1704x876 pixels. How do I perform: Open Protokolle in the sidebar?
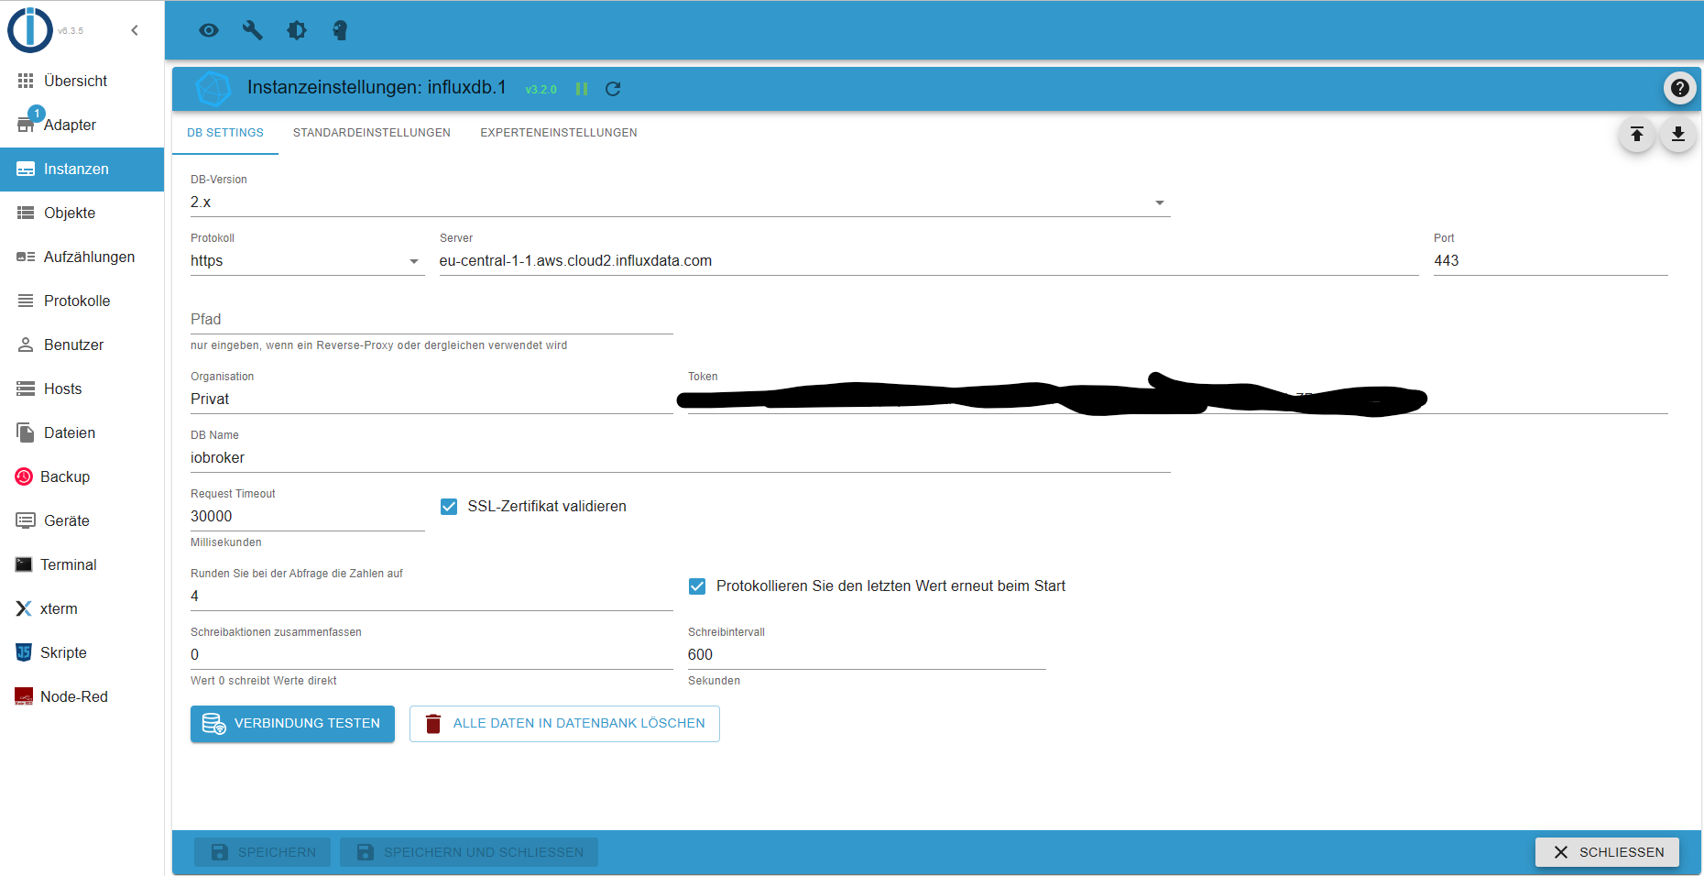(82, 301)
